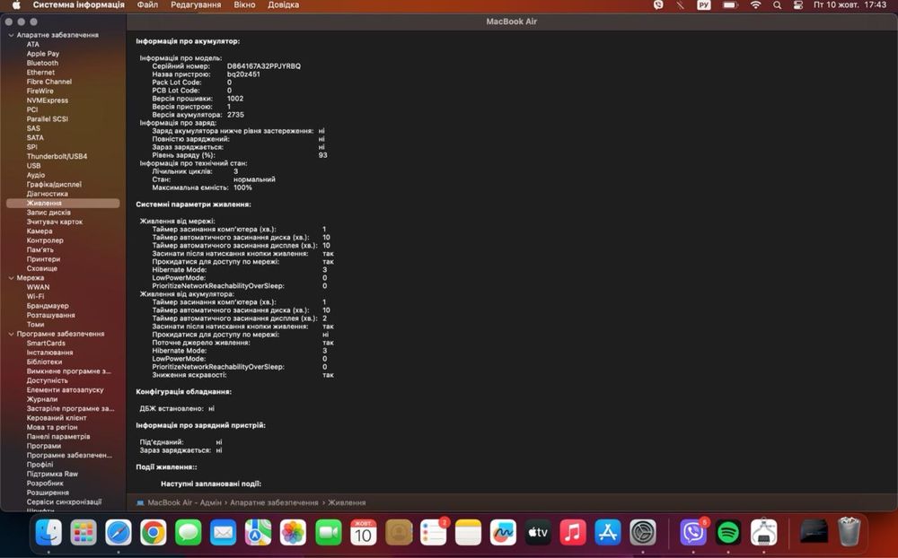Open Reminders app with badge in Dock
This screenshot has height=558, width=898.
click(434, 533)
